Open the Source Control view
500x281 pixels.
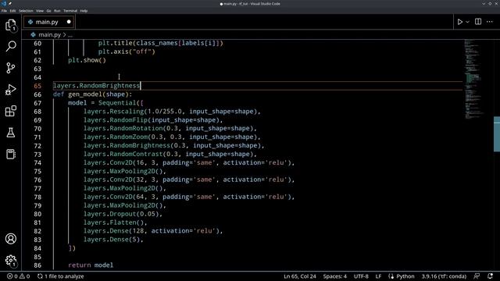(11, 68)
